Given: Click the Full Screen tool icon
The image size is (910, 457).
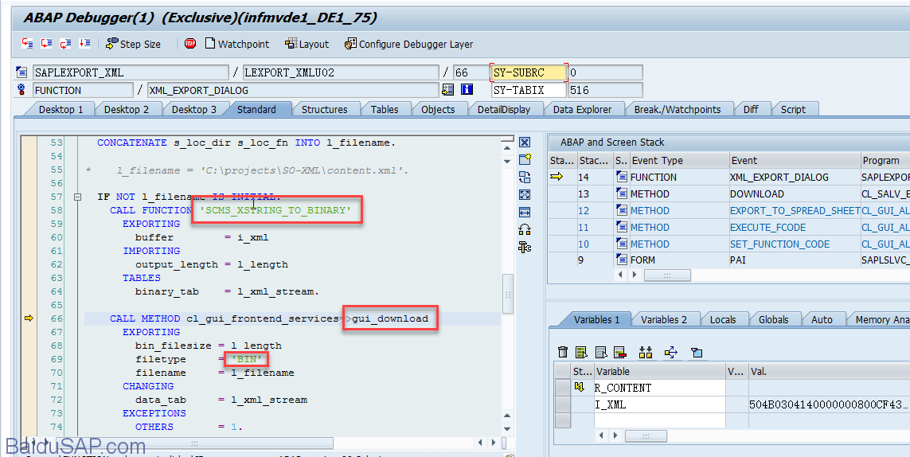Looking at the screenshot, I should tap(525, 194).
